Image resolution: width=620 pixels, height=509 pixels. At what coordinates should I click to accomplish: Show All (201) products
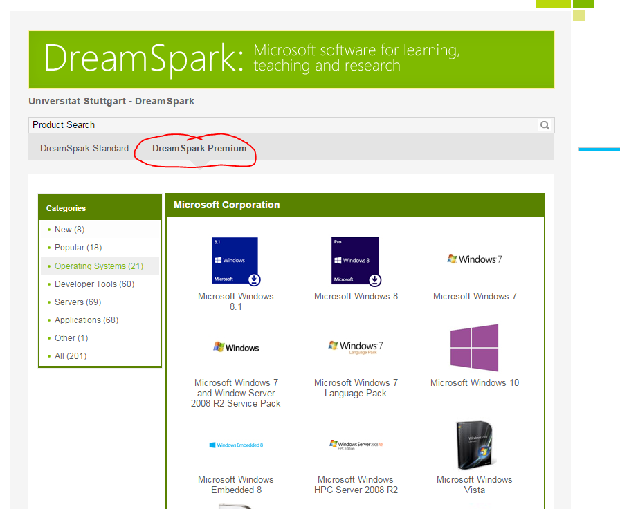(71, 356)
